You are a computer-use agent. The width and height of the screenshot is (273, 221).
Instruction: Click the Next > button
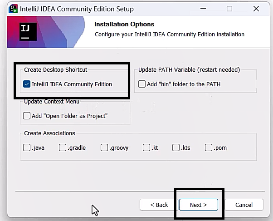click(199, 205)
